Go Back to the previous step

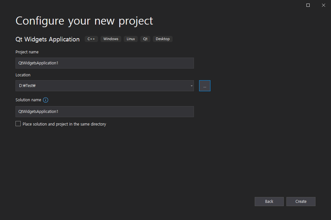point(269,202)
